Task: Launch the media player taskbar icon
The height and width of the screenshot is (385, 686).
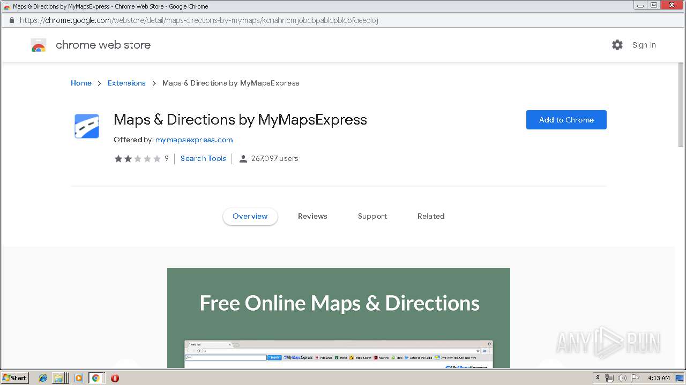Action: click(79, 378)
